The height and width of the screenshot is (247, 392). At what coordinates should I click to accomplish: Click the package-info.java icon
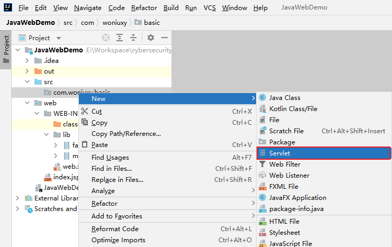[262, 209]
